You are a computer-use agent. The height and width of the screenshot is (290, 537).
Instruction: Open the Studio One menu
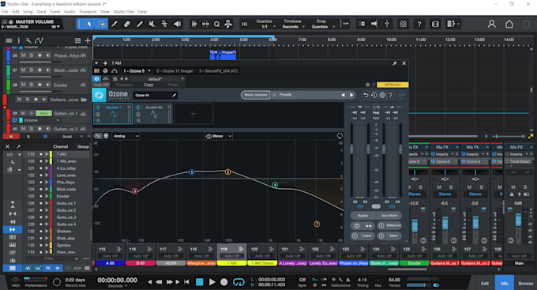tap(124, 12)
